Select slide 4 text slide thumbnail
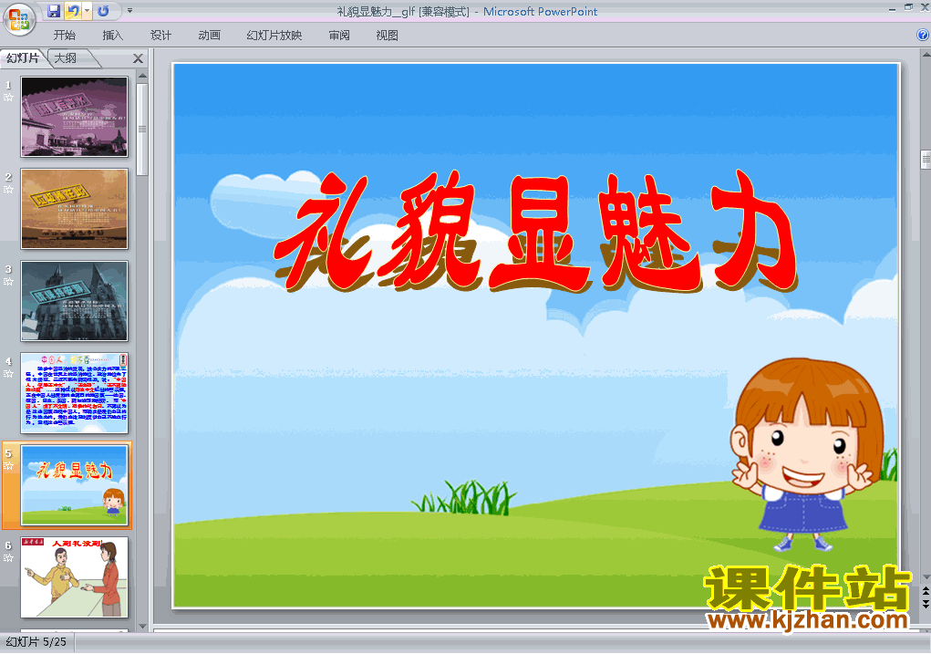Screen dimensions: 931x654 coord(74,392)
